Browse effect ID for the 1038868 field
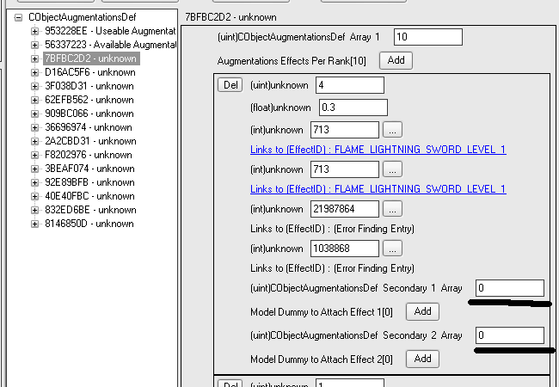 pyautogui.click(x=392, y=249)
